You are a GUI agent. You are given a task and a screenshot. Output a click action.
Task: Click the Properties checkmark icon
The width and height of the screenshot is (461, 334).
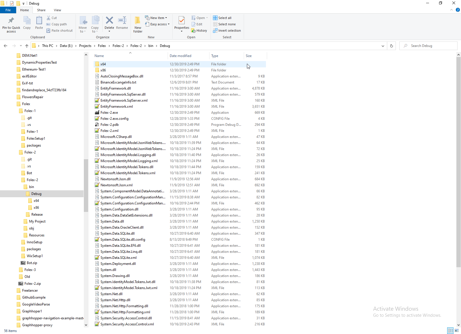point(182,20)
